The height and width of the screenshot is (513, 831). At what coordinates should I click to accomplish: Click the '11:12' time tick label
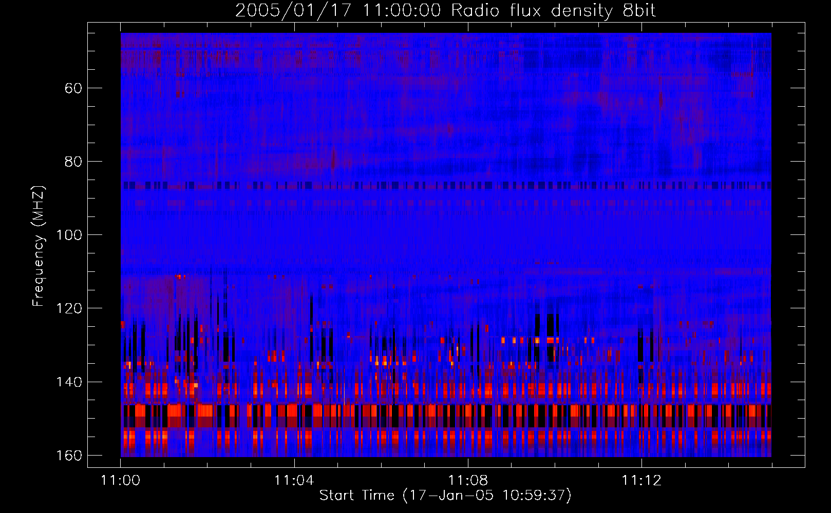coord(641,481)
